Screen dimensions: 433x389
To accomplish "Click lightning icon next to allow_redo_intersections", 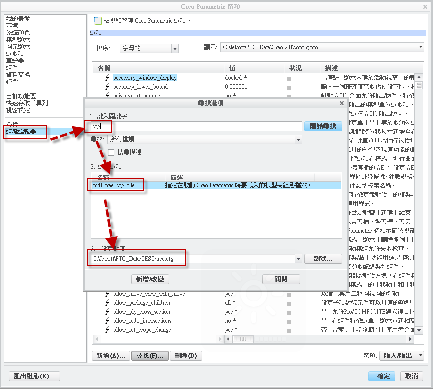I will click(108, 321).
